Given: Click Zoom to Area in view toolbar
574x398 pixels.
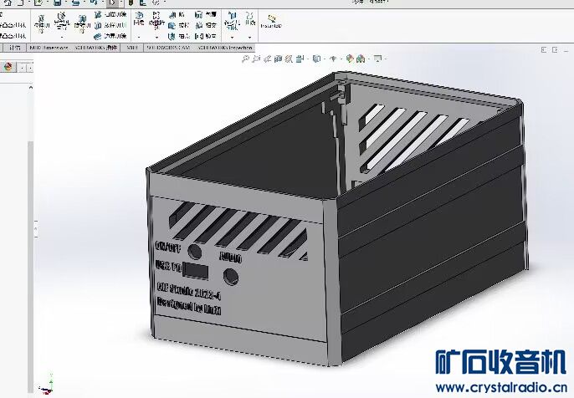Looking at the screenshot, I should click(256, 59).
